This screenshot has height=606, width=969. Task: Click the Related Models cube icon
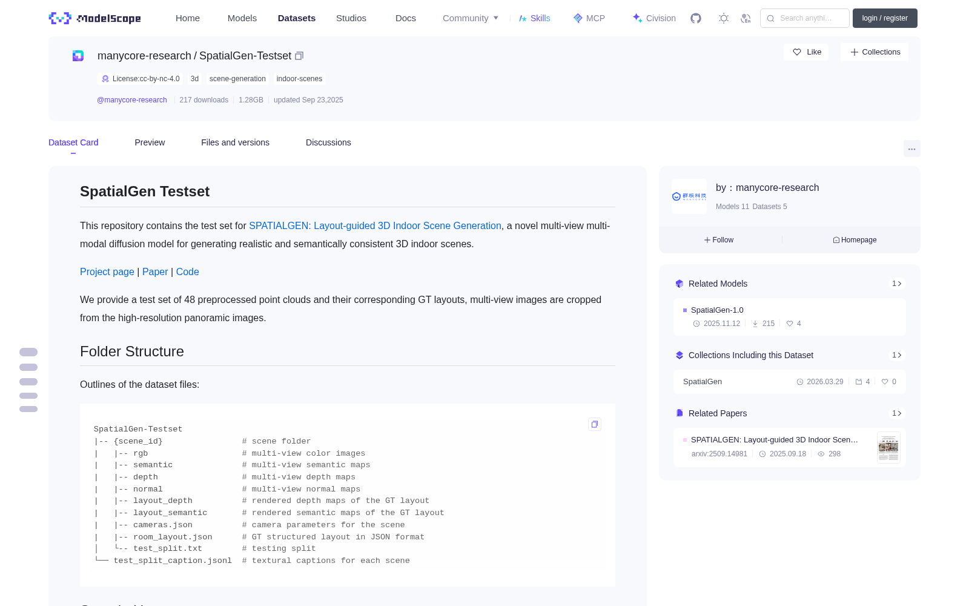[680, 284]
